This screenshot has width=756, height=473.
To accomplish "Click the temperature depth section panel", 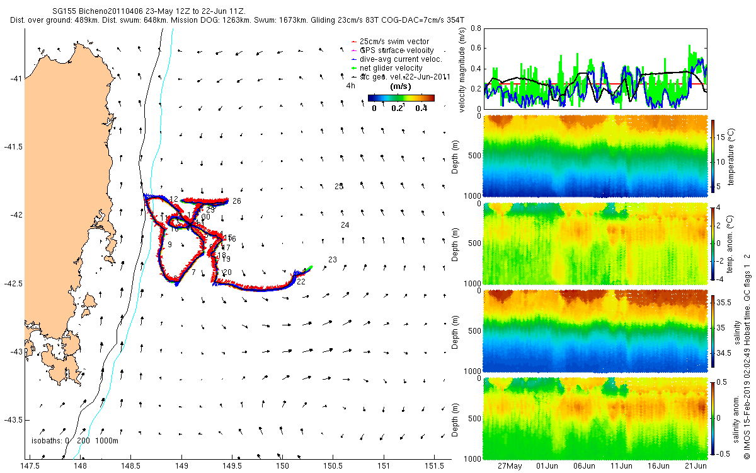I will [595, 156].
